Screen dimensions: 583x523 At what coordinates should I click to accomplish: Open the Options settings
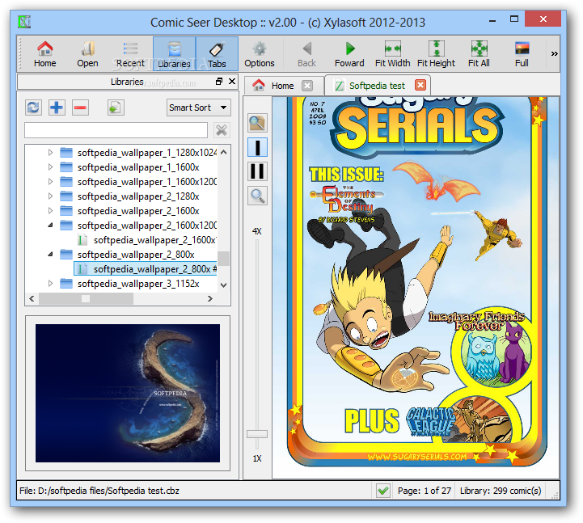(259, 54)
